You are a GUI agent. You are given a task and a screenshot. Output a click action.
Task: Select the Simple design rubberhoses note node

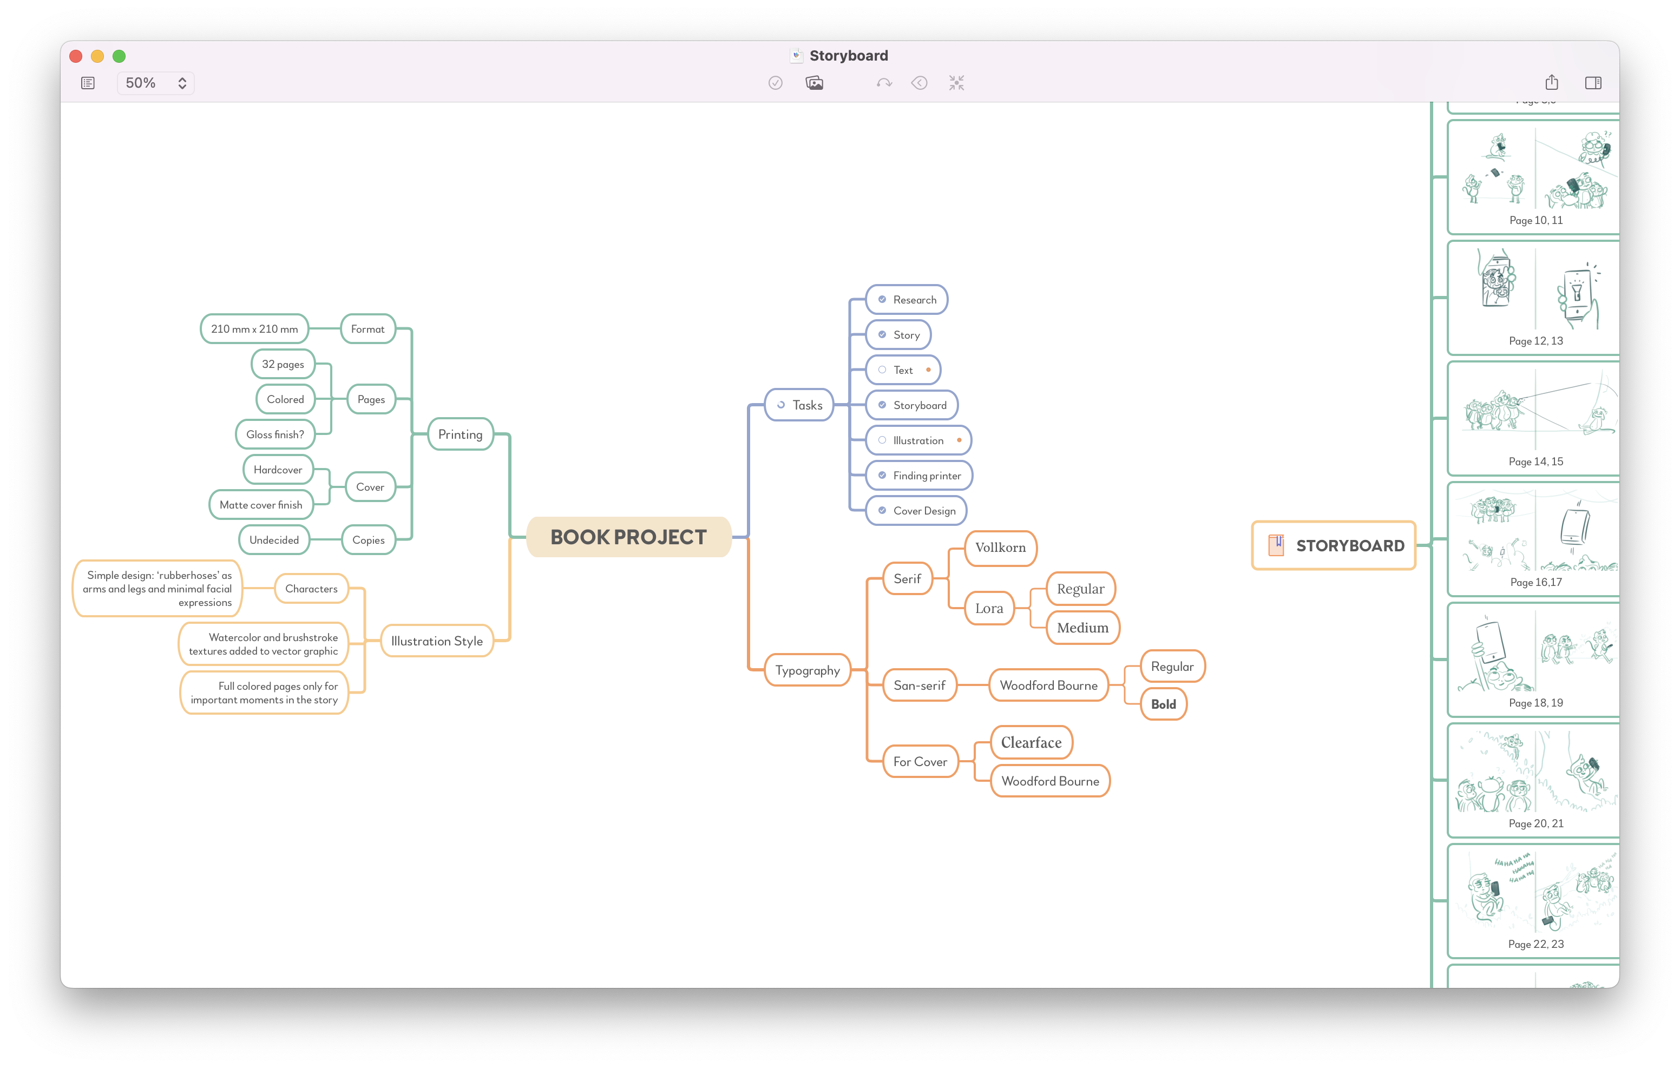pyautogui.click(x=157, y=589)
